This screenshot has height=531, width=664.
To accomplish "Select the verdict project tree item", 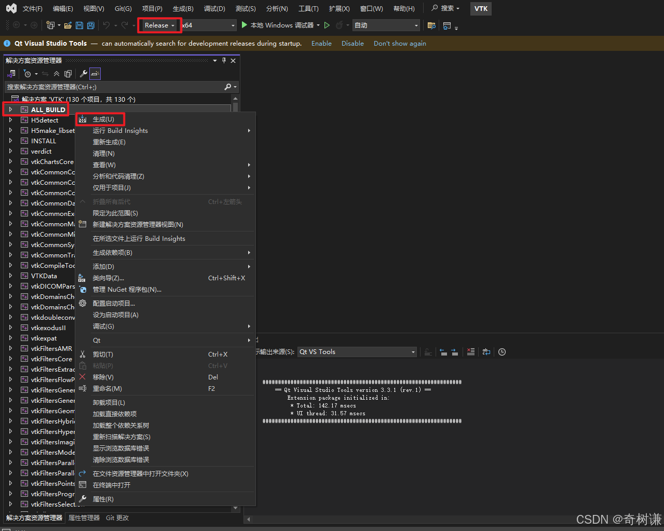I will coord(41,151).
